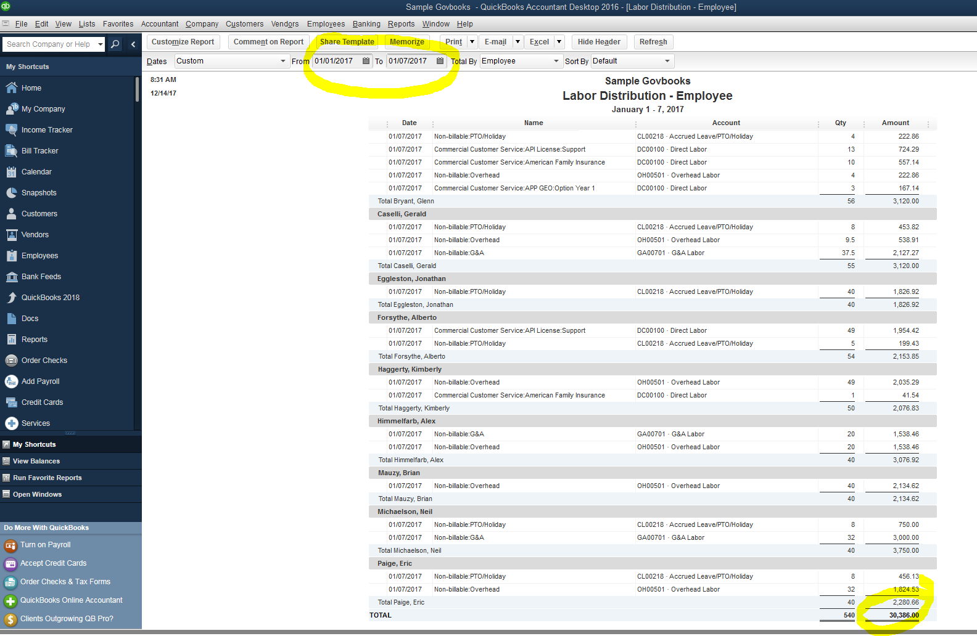Click the Add Payroll shortcut

coord(40,381)
